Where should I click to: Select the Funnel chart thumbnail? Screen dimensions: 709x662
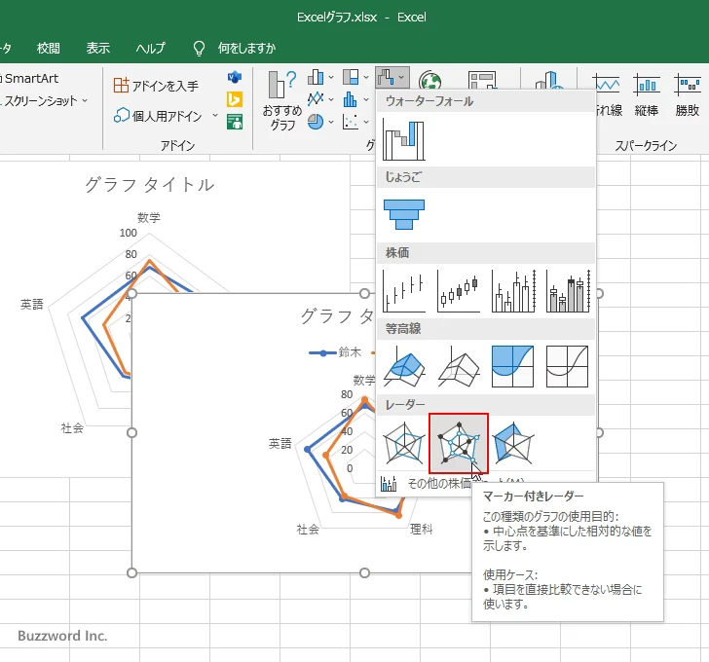[x=404, y=214]
